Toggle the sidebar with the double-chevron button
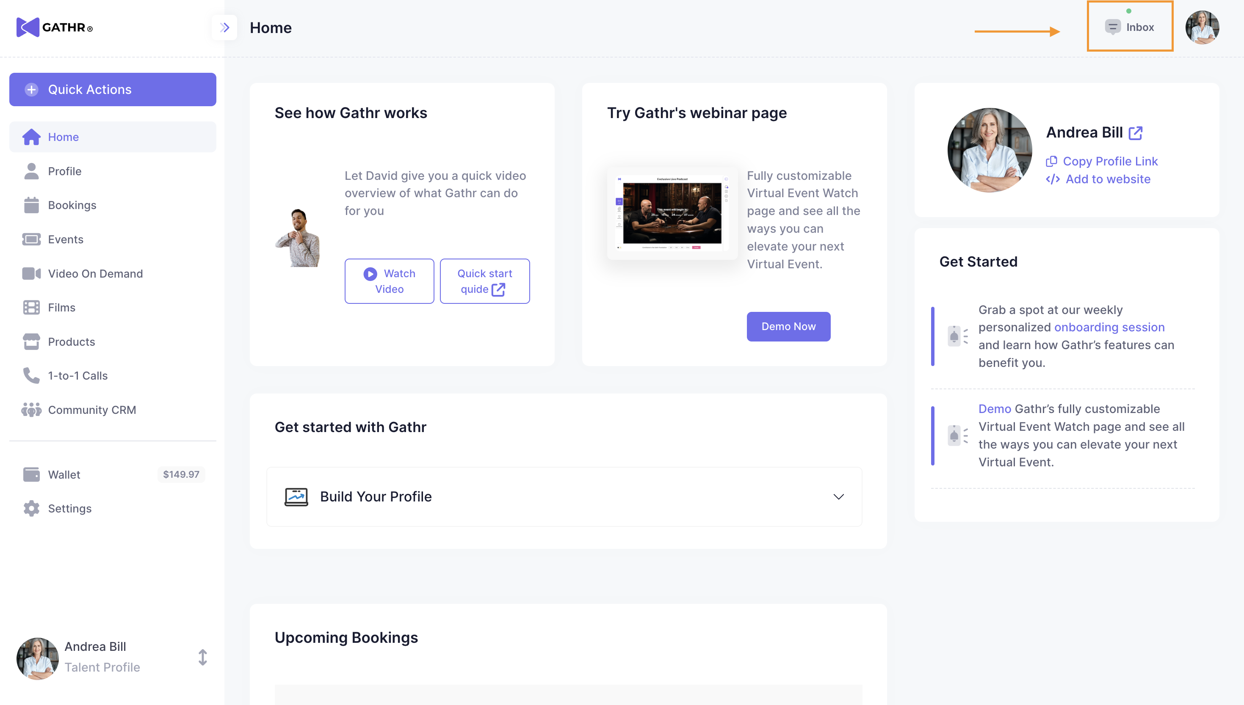 224,28
